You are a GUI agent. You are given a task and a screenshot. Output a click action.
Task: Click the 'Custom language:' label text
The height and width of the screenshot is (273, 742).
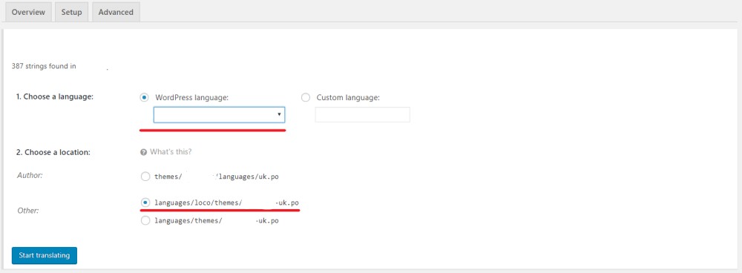click(x=348, y=97)
